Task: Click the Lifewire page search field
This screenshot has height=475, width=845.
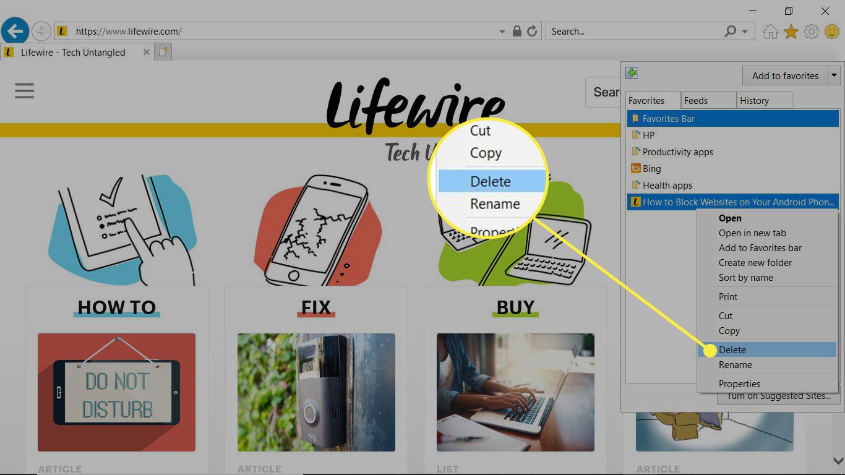Action: click(x=603, y=92)
